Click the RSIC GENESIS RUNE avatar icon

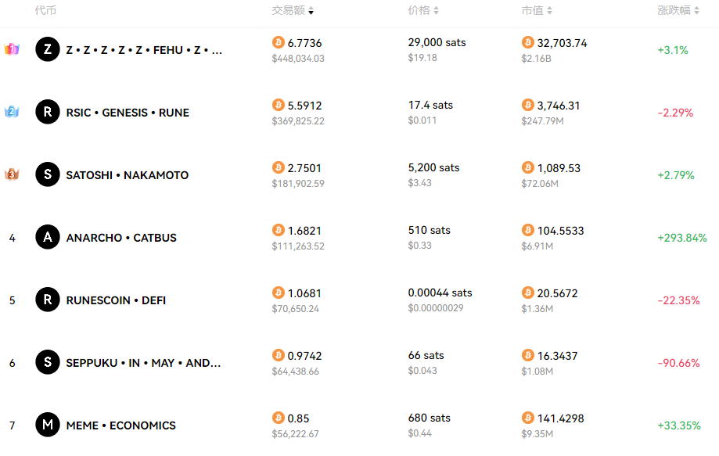tap(48, 112)
